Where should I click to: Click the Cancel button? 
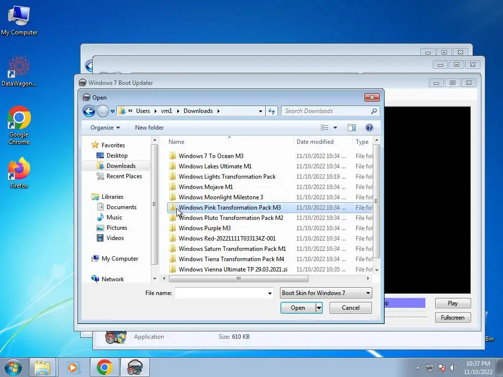coord(351,308)
